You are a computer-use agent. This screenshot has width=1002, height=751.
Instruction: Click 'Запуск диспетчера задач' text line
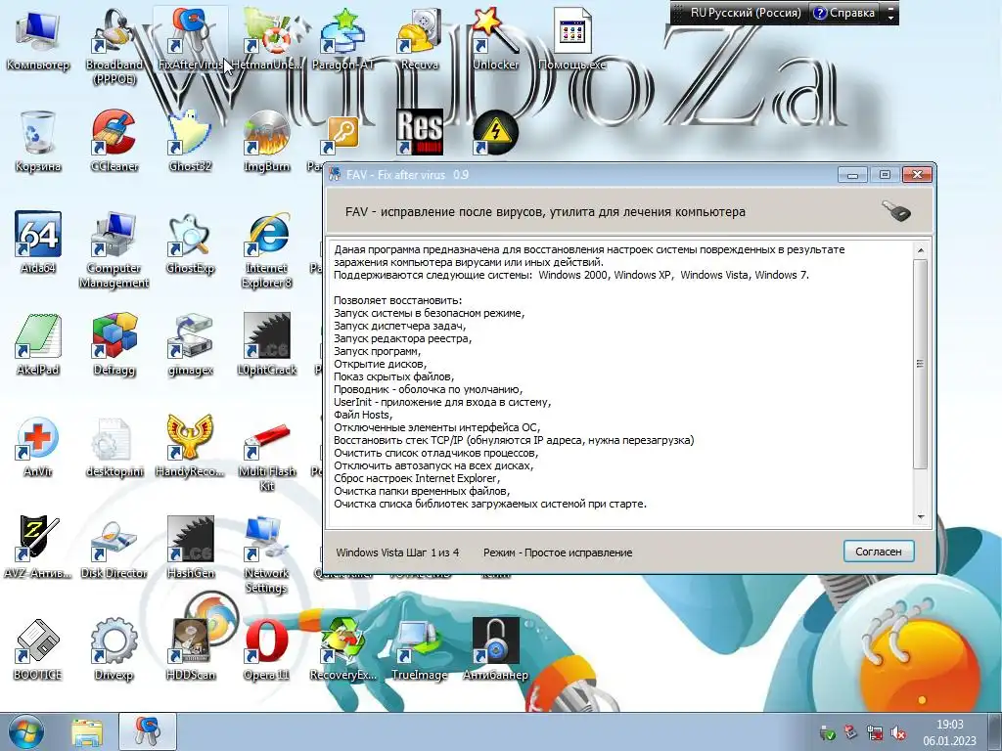[400, 326]
